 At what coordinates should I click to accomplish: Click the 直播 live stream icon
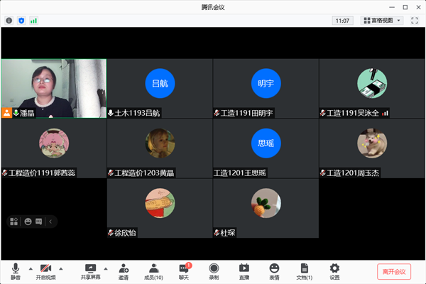click(244, 270)
